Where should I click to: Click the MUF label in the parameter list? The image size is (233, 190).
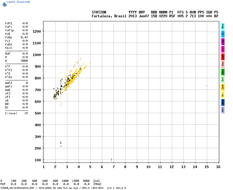coord(8,54)
